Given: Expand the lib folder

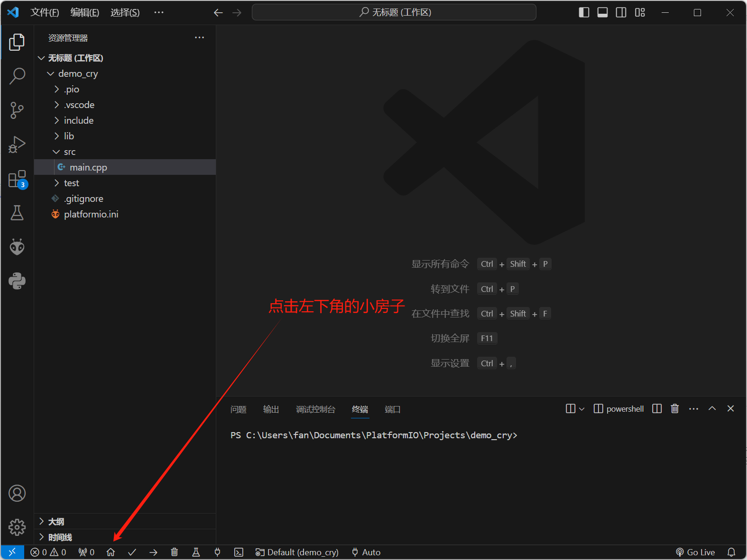Looking at the screenshot, I should click(x=125, y=136).
